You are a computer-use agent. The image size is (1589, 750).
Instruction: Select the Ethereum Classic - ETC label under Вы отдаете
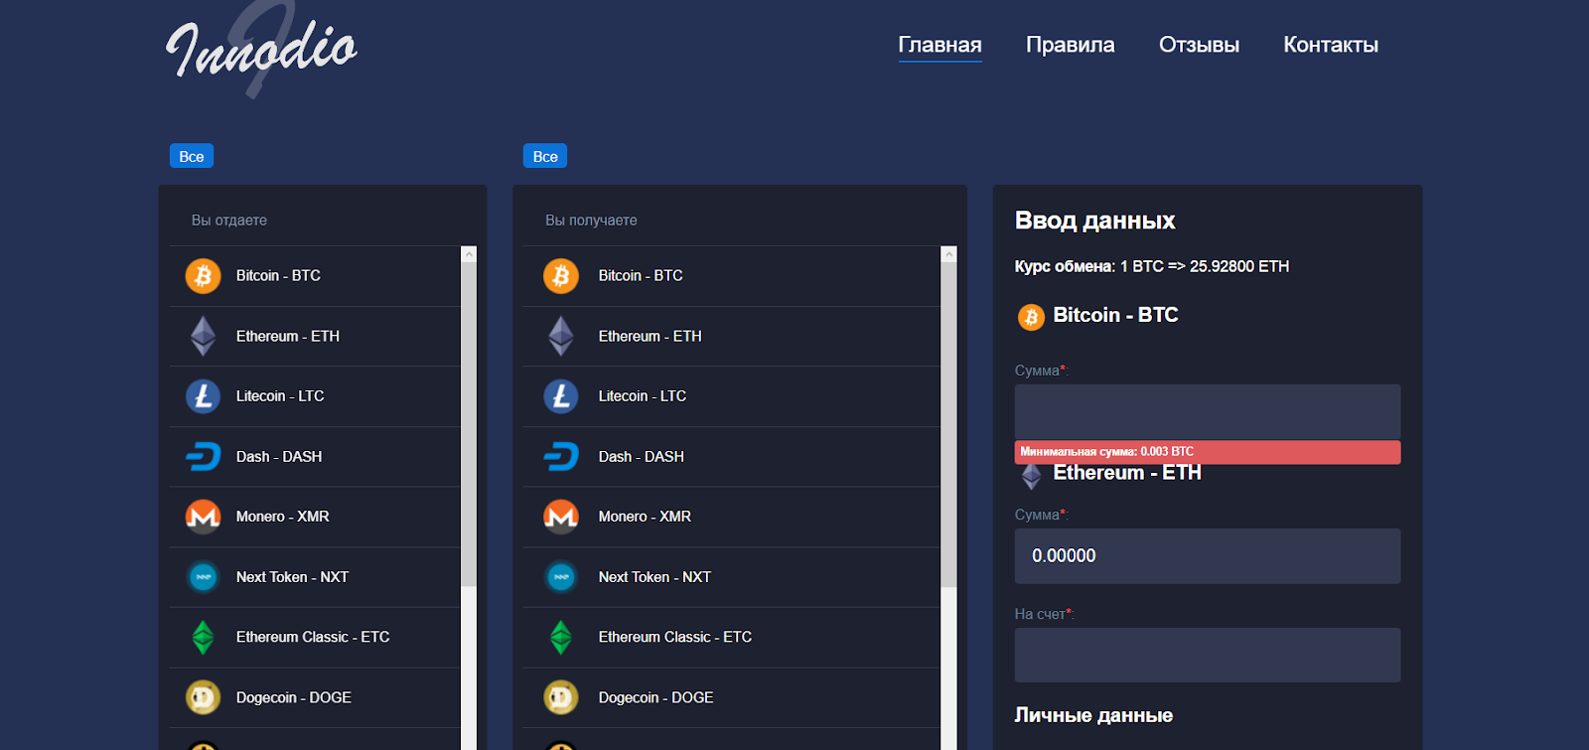[313, 637]
